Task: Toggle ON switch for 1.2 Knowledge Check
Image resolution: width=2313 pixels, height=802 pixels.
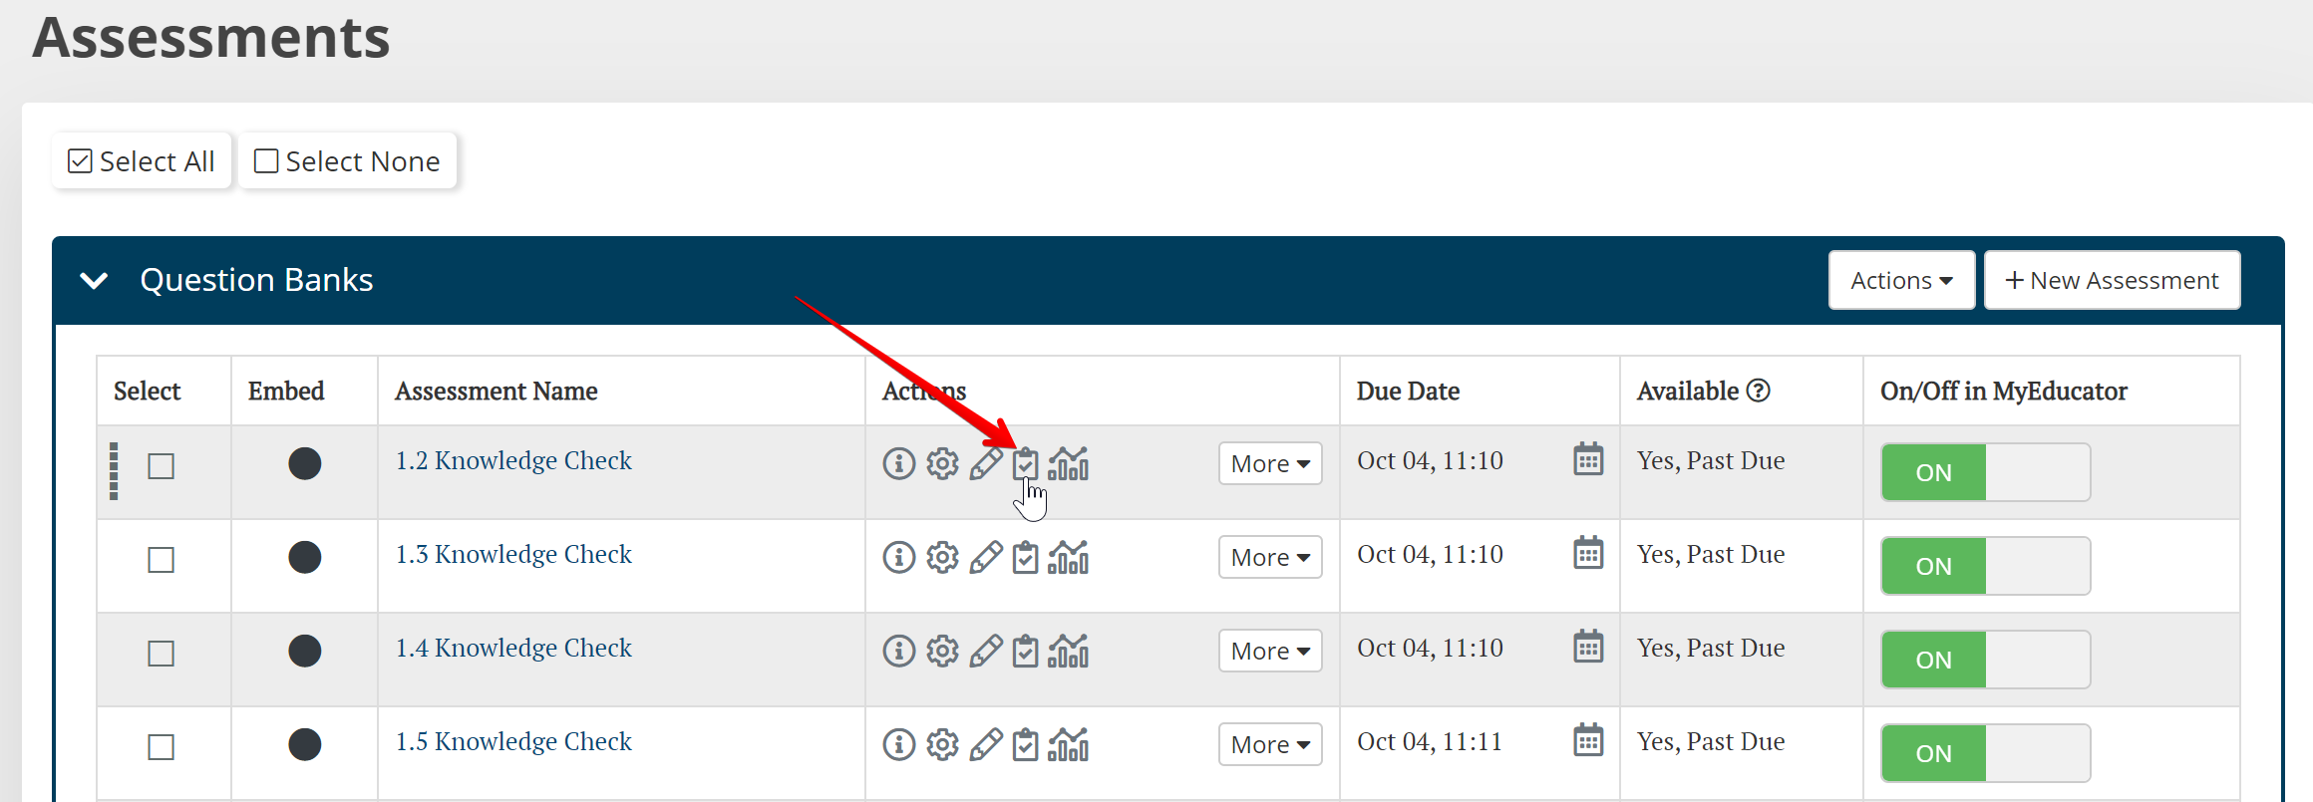Action: click(1985, 472)
